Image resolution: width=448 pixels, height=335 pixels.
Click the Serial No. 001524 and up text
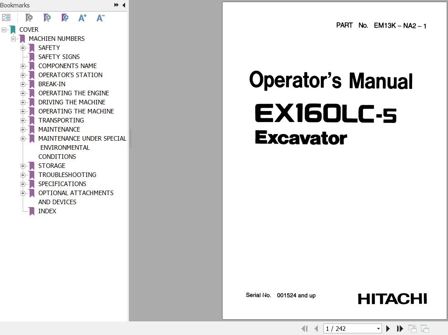tap(281, 295)
